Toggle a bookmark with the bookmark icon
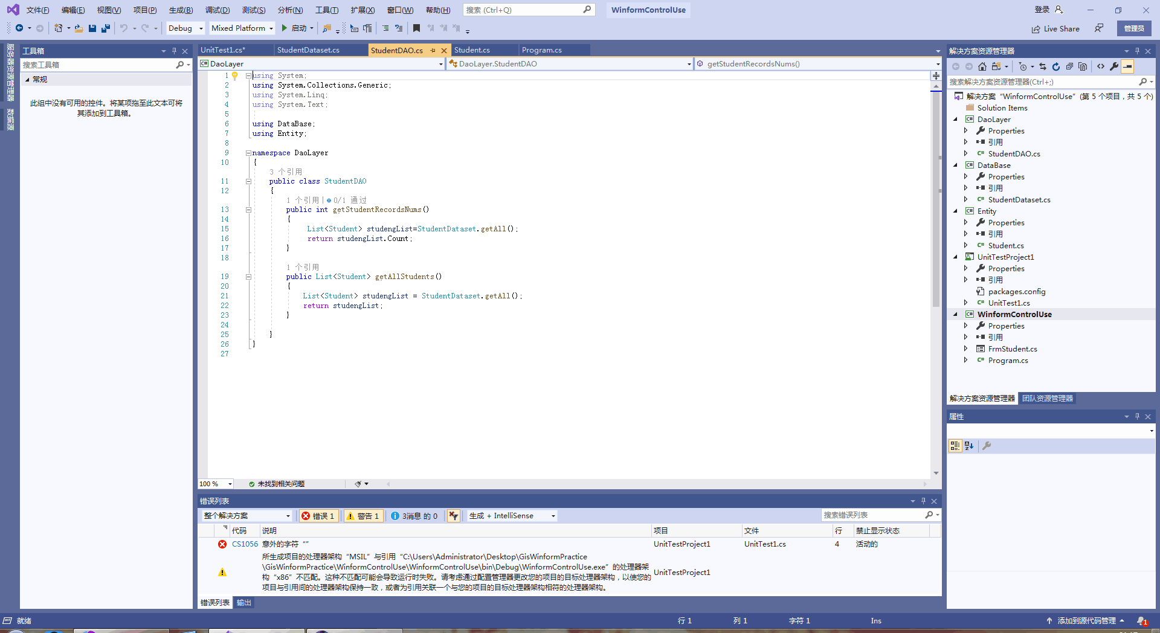The width and height of the screenshot is (1160, 633). pos(416,28)
